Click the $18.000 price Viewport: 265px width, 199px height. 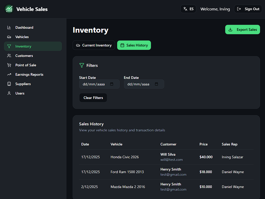coord(206,172)
